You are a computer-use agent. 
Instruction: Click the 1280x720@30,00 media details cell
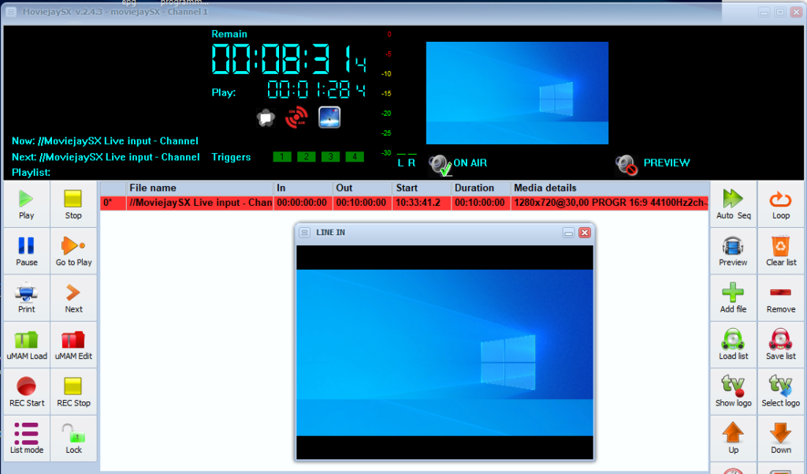click(x=610, y=203)
